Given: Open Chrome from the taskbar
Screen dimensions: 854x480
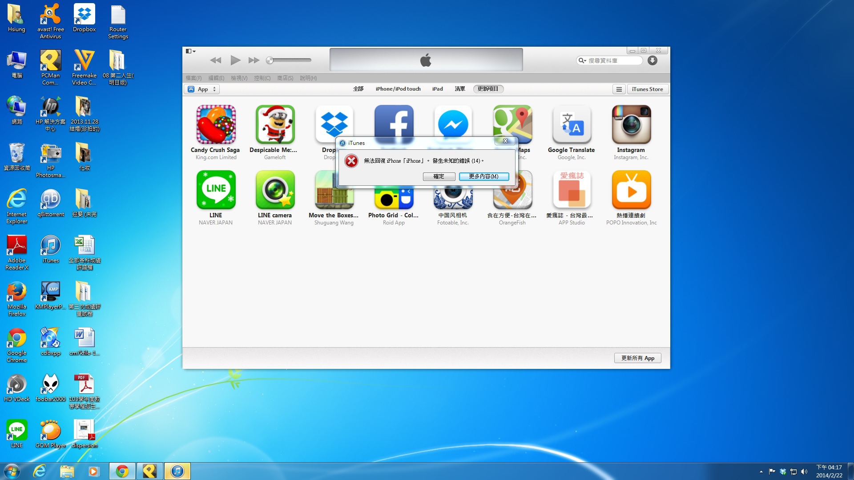Looking at the screenshot, I should [122, 471].
